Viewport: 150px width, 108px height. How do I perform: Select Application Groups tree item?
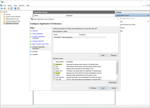tap(12, 23)
